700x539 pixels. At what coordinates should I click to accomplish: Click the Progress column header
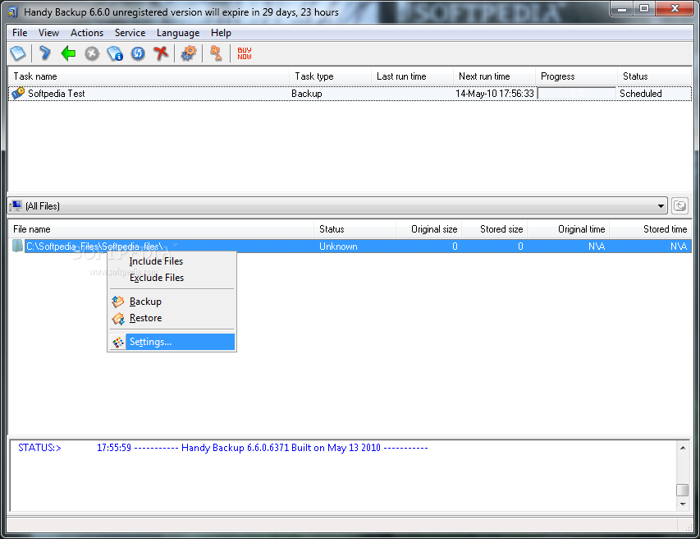click(x=576, y=76)
